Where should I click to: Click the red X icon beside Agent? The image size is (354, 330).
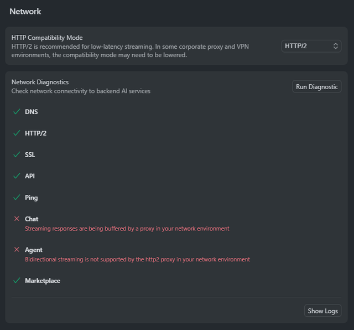click(x=17, y=250)
